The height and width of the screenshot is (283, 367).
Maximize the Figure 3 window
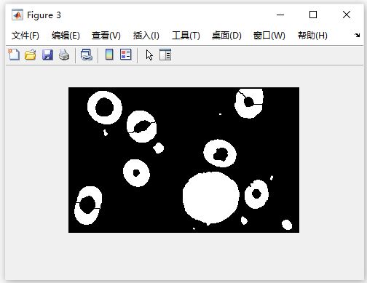(x=313, y=15)
